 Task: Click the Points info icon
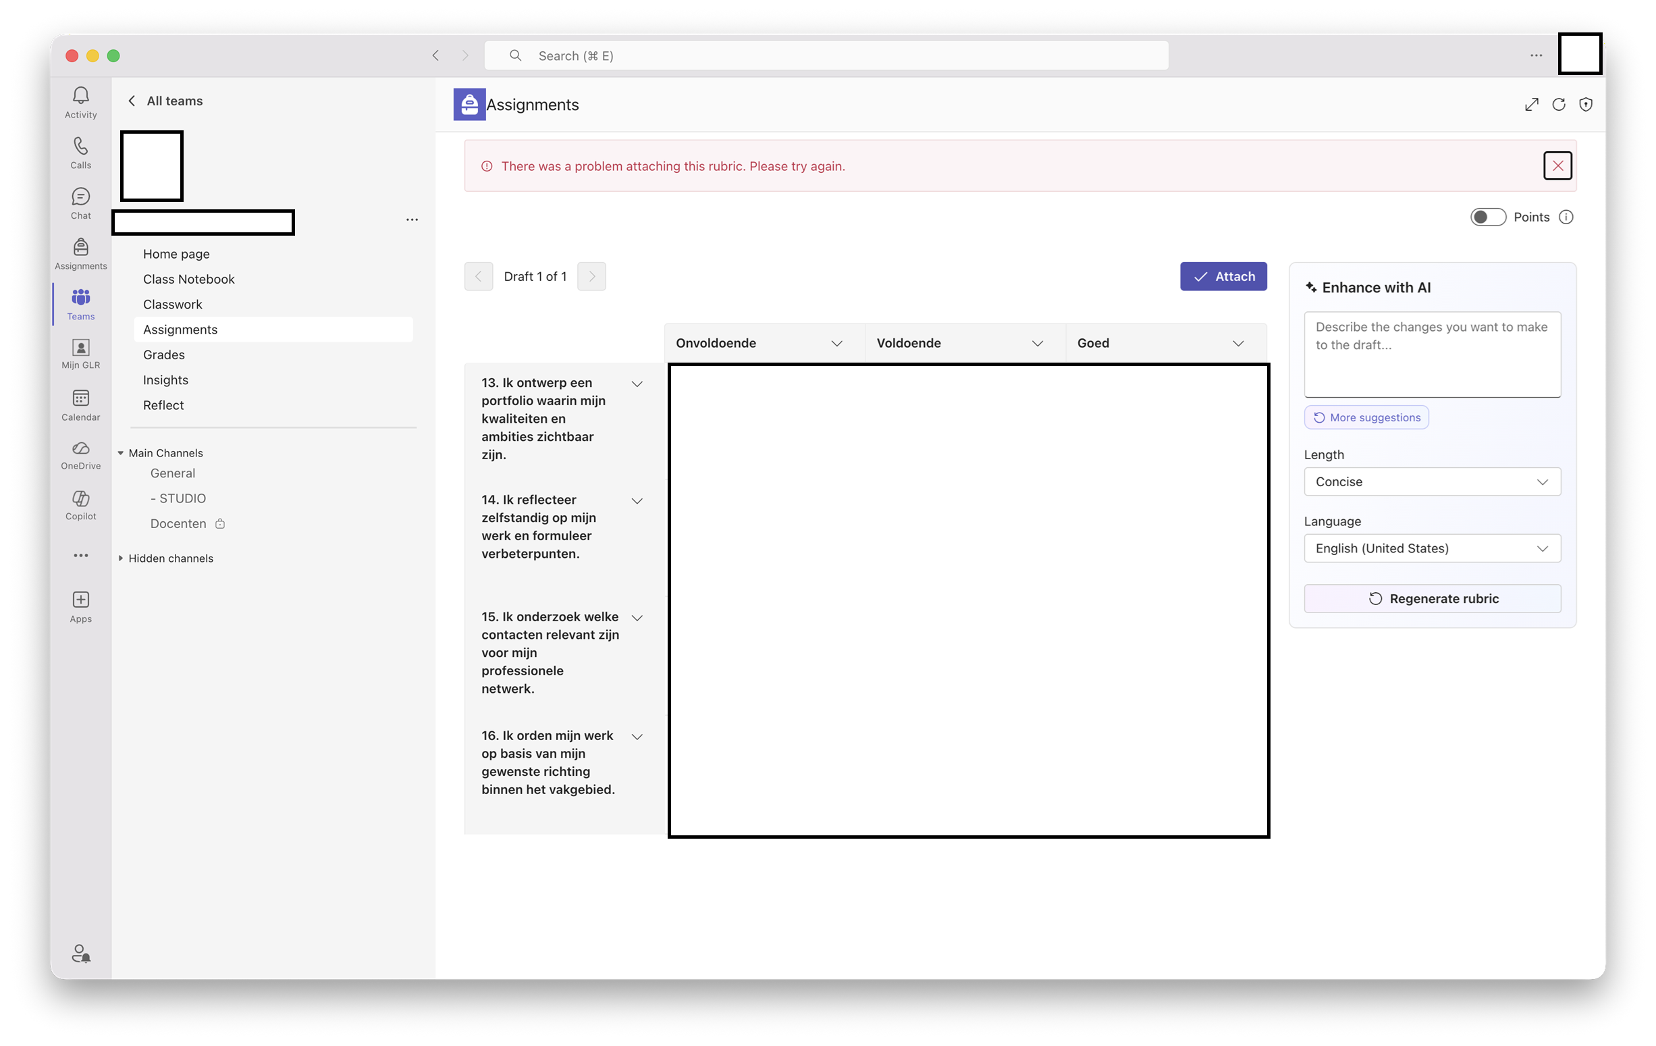(x=1566, y=217)
